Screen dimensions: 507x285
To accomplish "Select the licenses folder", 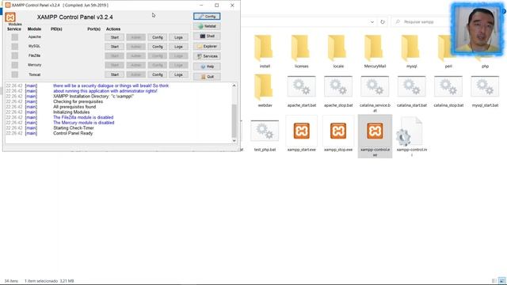I will 301,51.
